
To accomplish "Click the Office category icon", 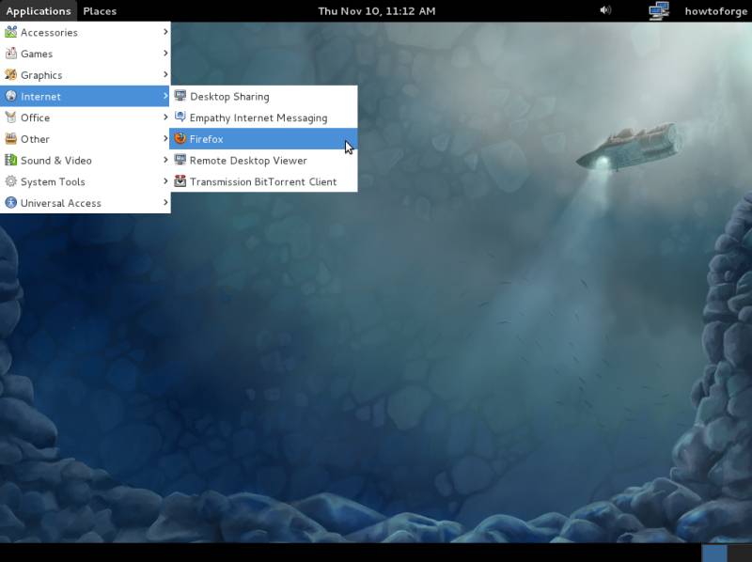I will [10, 117].
